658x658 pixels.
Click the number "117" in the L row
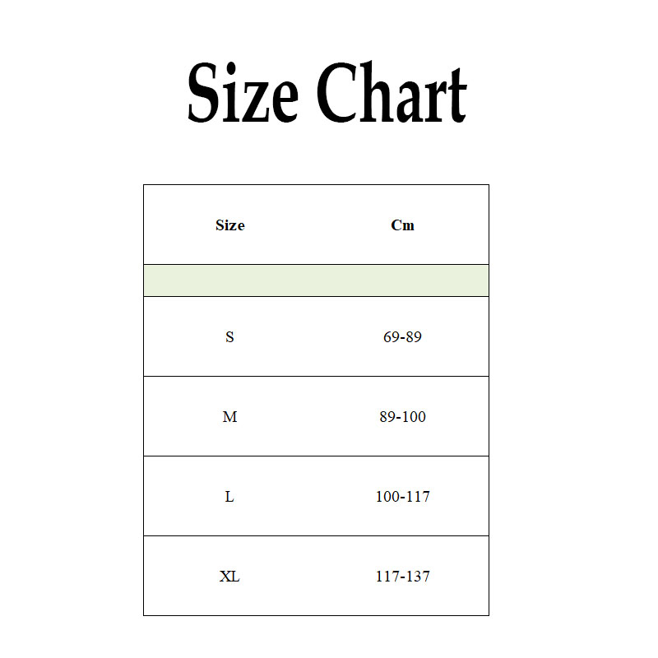pos(417,497)
